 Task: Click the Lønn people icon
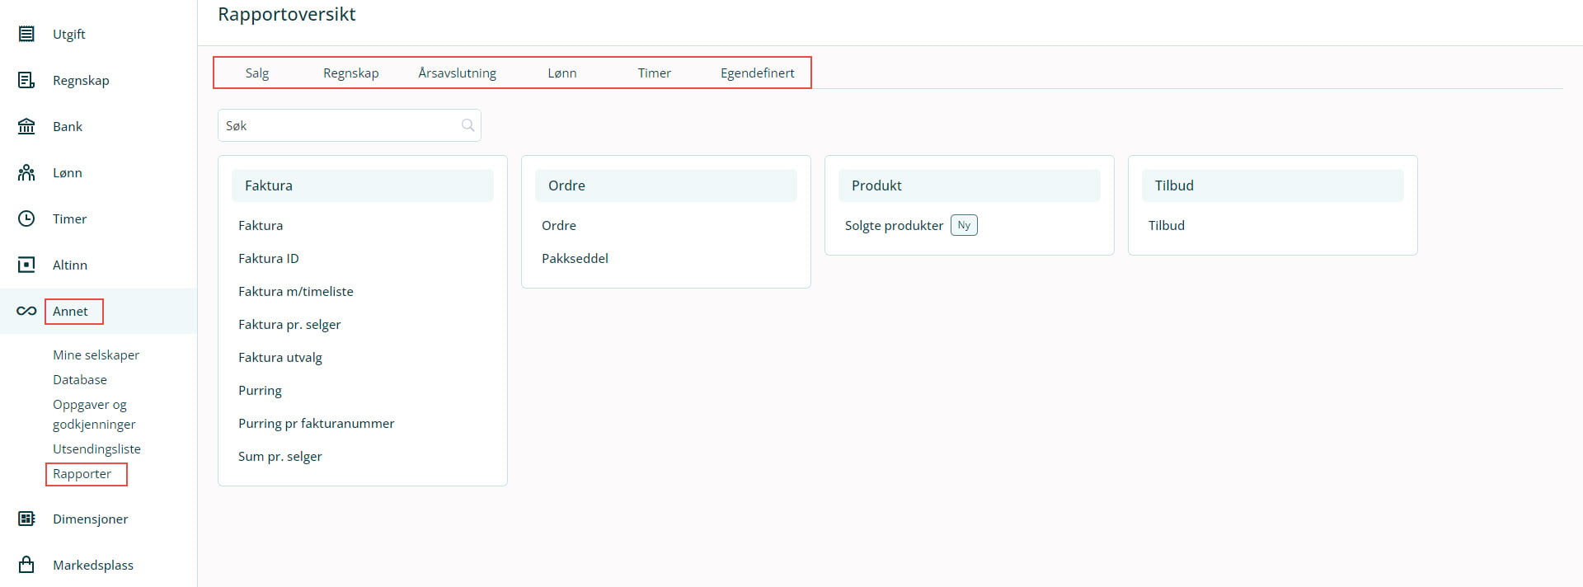(26, 172)
